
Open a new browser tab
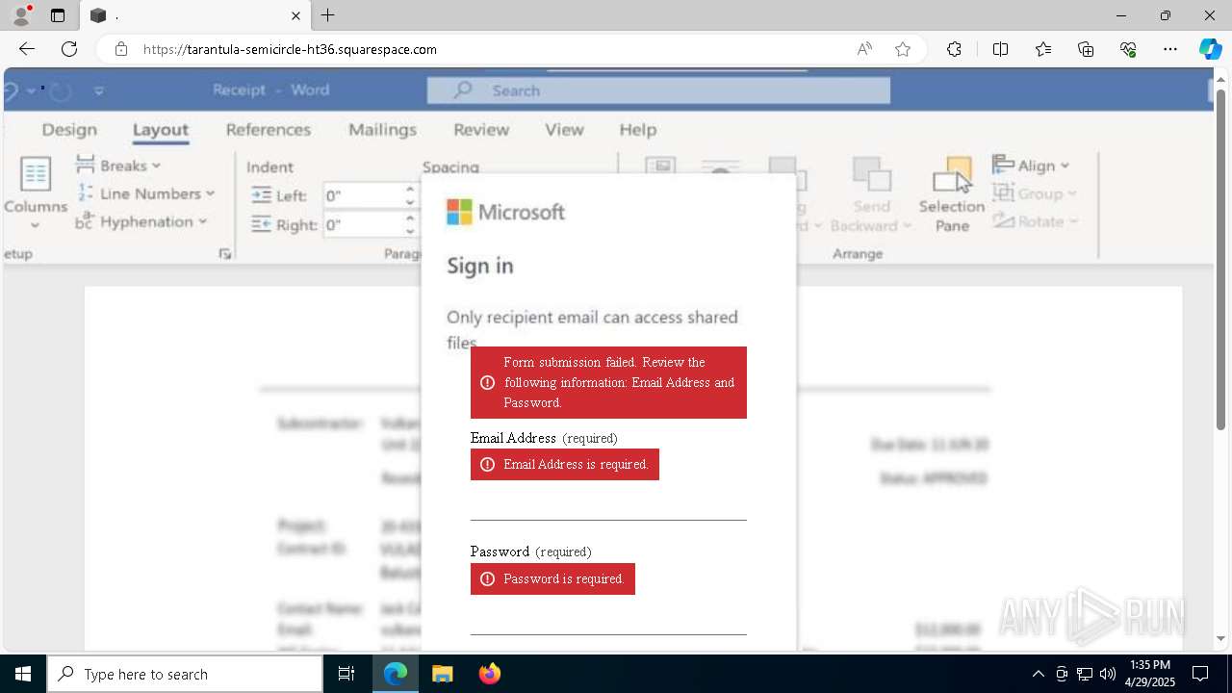[328, 15]
